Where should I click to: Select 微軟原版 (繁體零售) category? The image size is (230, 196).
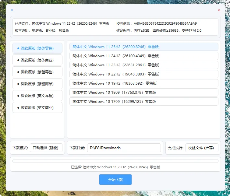point(37,72)
